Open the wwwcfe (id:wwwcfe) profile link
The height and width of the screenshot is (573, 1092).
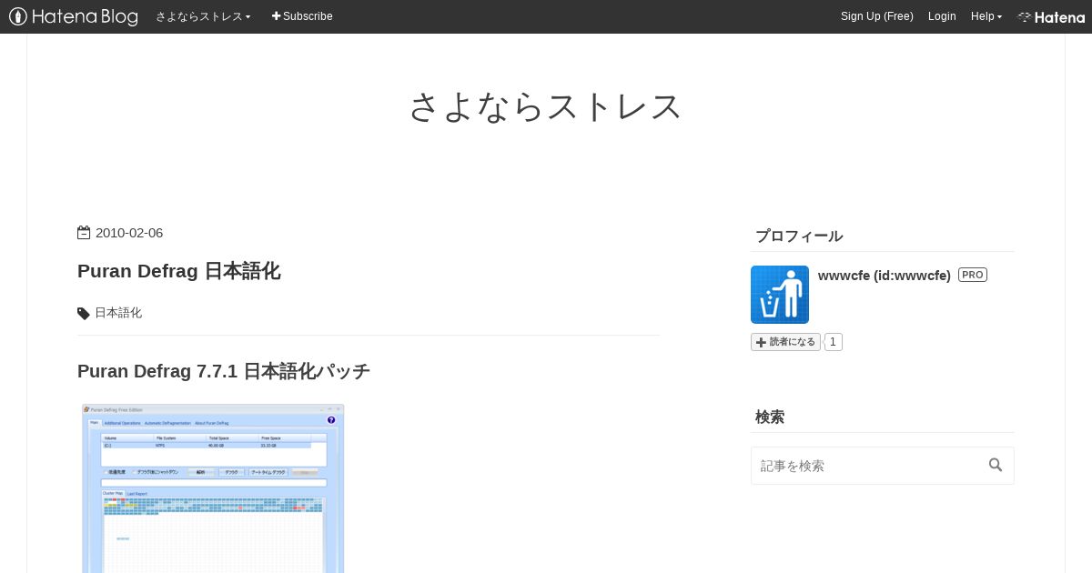(x=885, y=276)
